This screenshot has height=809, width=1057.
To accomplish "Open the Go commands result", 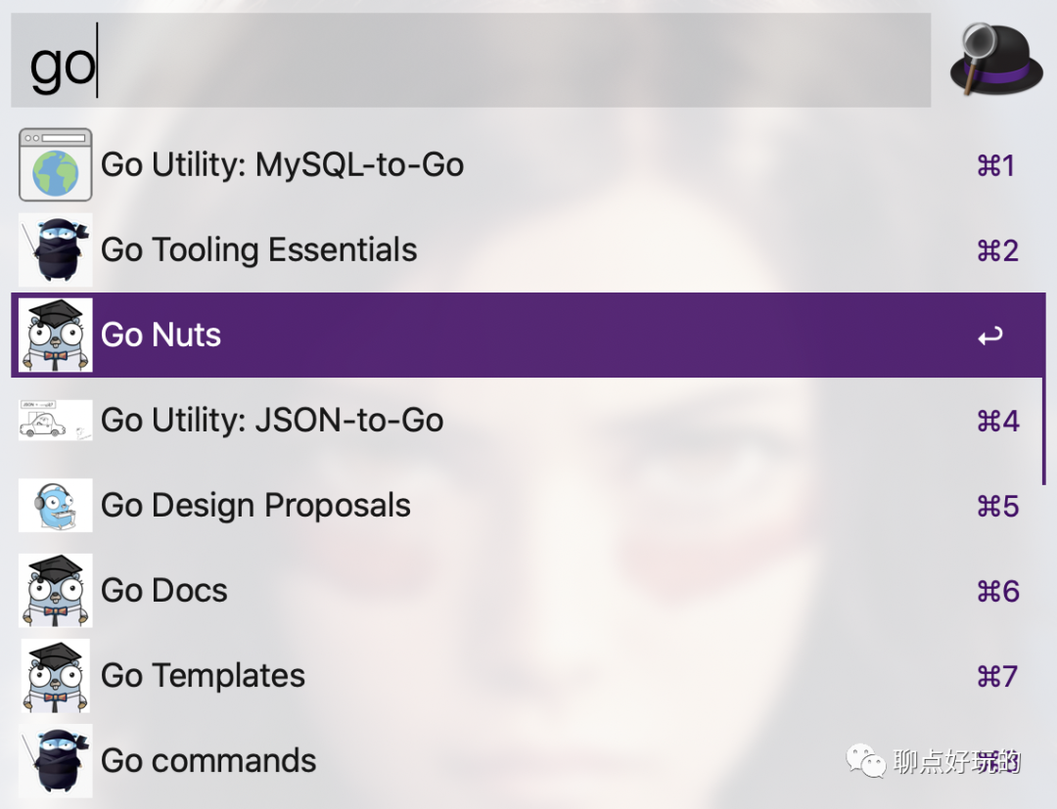I will click(528, 760).
